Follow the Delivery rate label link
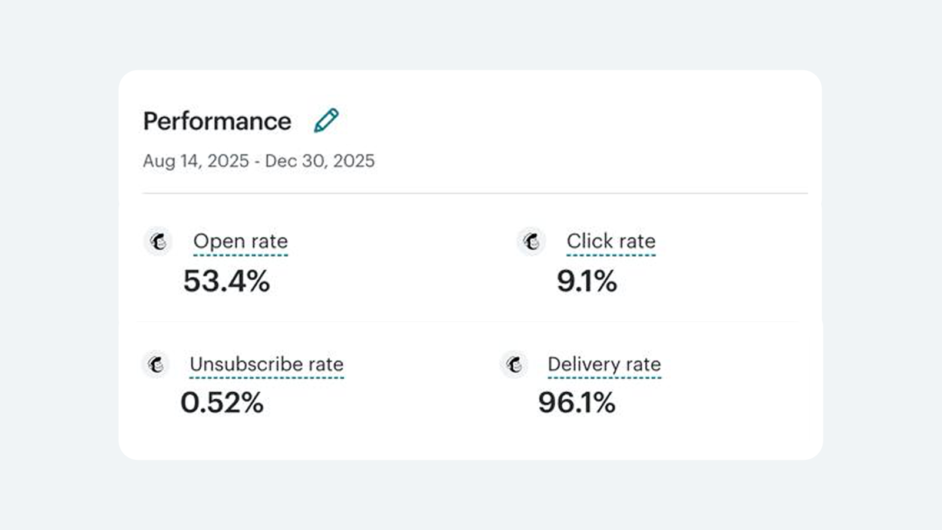 [x=604, y=365]
